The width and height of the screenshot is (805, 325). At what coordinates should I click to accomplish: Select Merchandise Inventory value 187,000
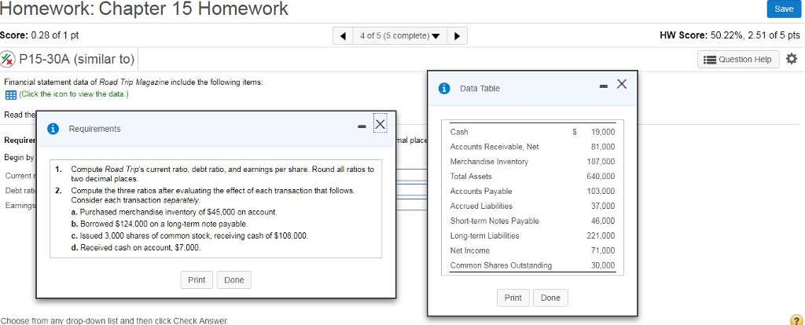pyautogui.click(x=601, y=162)
